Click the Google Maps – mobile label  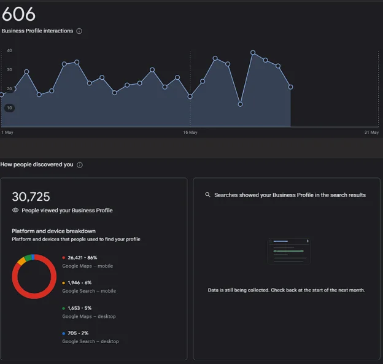[87, 266]
